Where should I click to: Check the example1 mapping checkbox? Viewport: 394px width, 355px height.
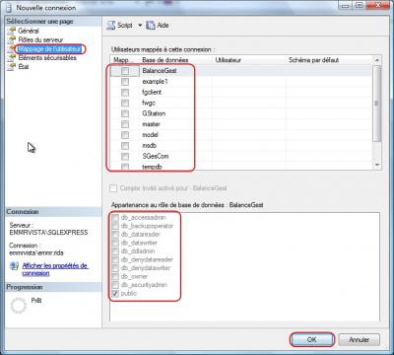pyautogui.click(x=125, y=82)
